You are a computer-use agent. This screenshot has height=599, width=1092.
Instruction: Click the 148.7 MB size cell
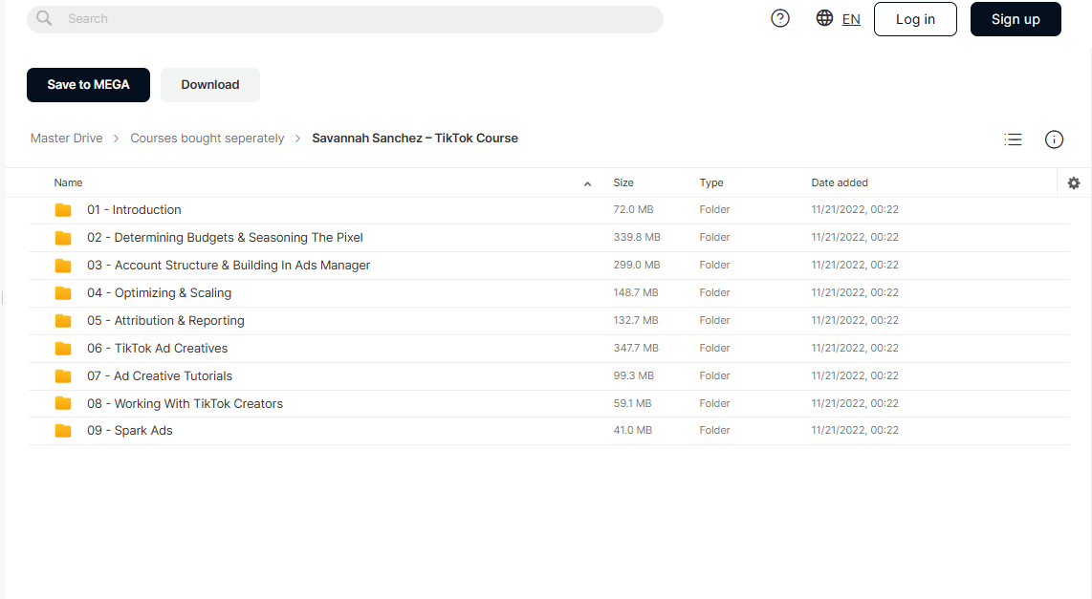(x=635, y=293)
